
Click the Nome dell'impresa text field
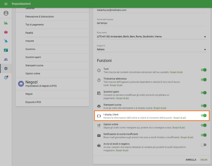[152, 23]
